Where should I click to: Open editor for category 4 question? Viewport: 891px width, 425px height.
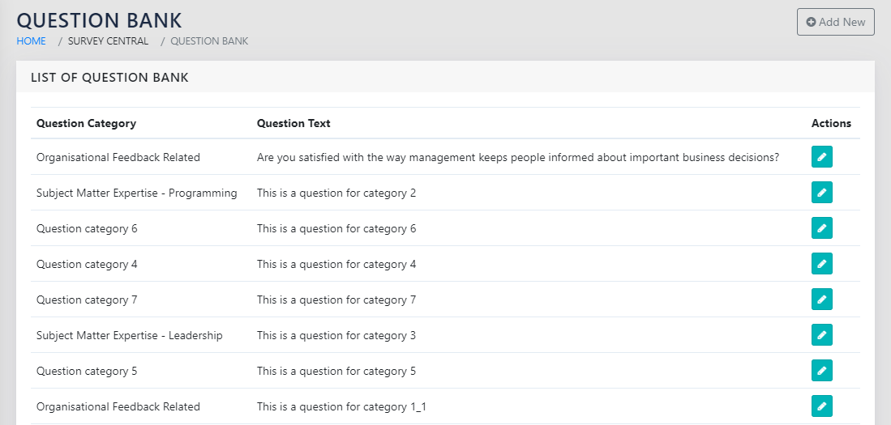point(821,264)
